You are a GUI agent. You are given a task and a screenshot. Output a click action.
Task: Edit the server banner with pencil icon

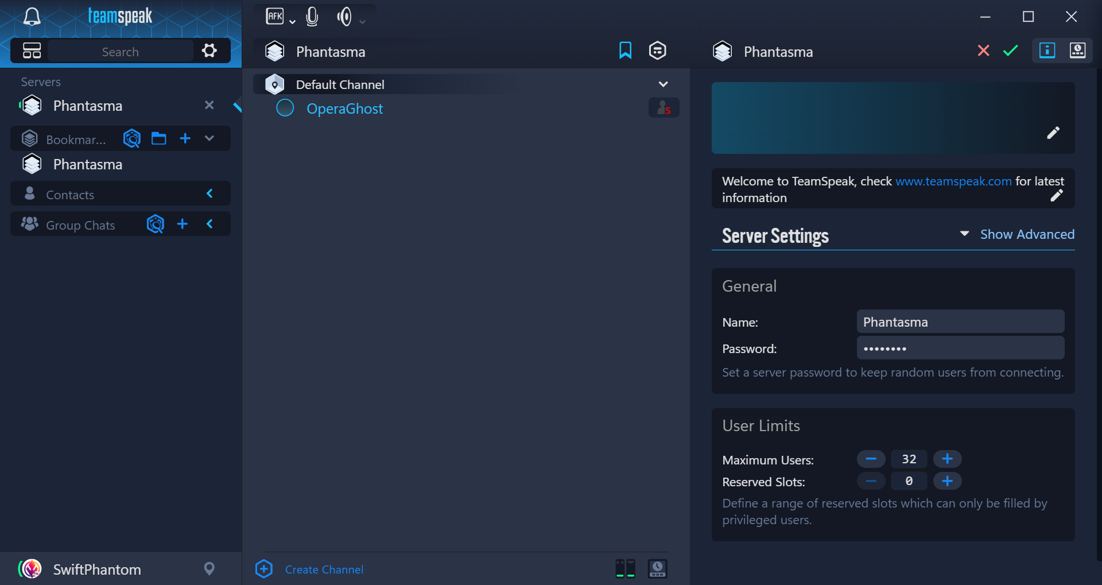(1053, 133)
